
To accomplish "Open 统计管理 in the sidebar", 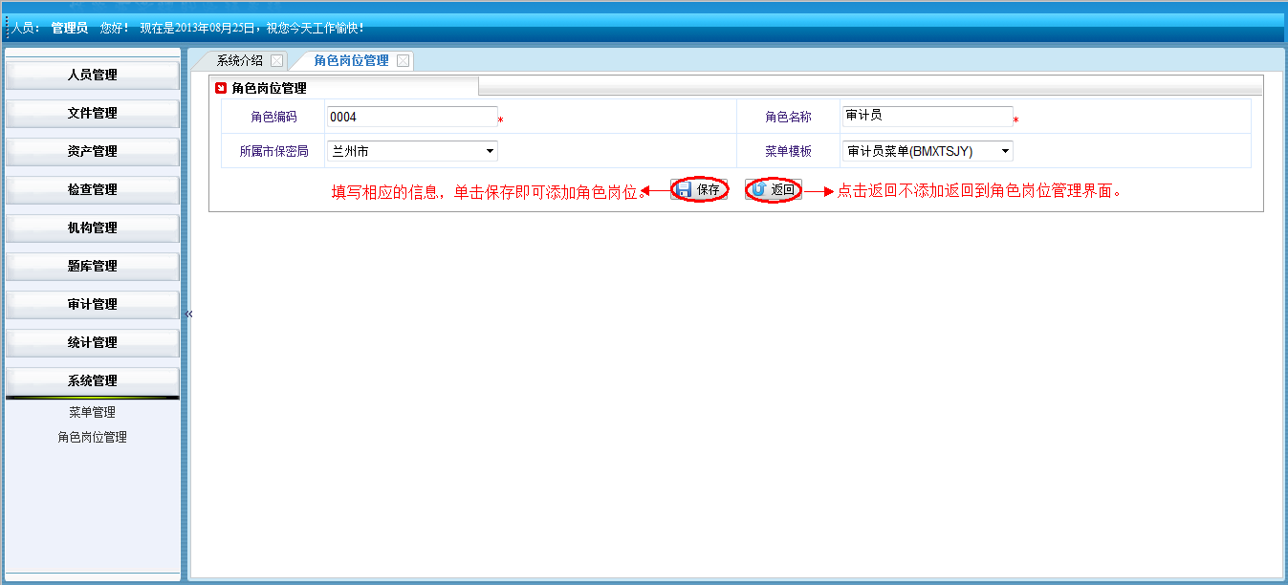I will 93,343.
